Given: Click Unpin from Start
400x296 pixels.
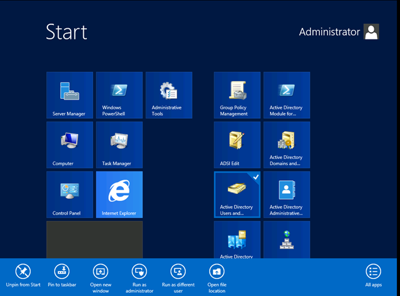Looking at the screenshot, I should pos(23,276).
